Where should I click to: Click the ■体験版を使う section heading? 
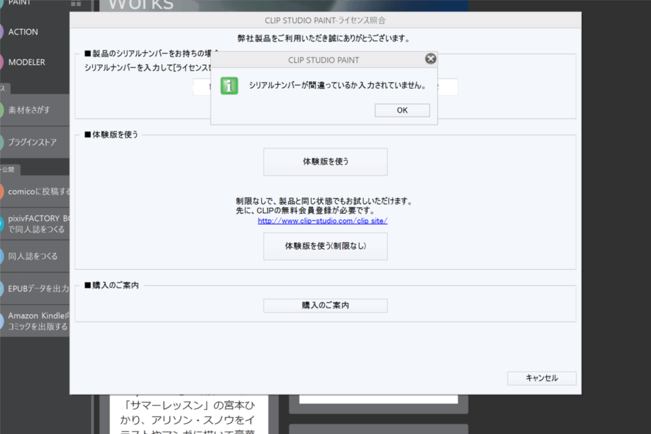(x=111, y=134)
